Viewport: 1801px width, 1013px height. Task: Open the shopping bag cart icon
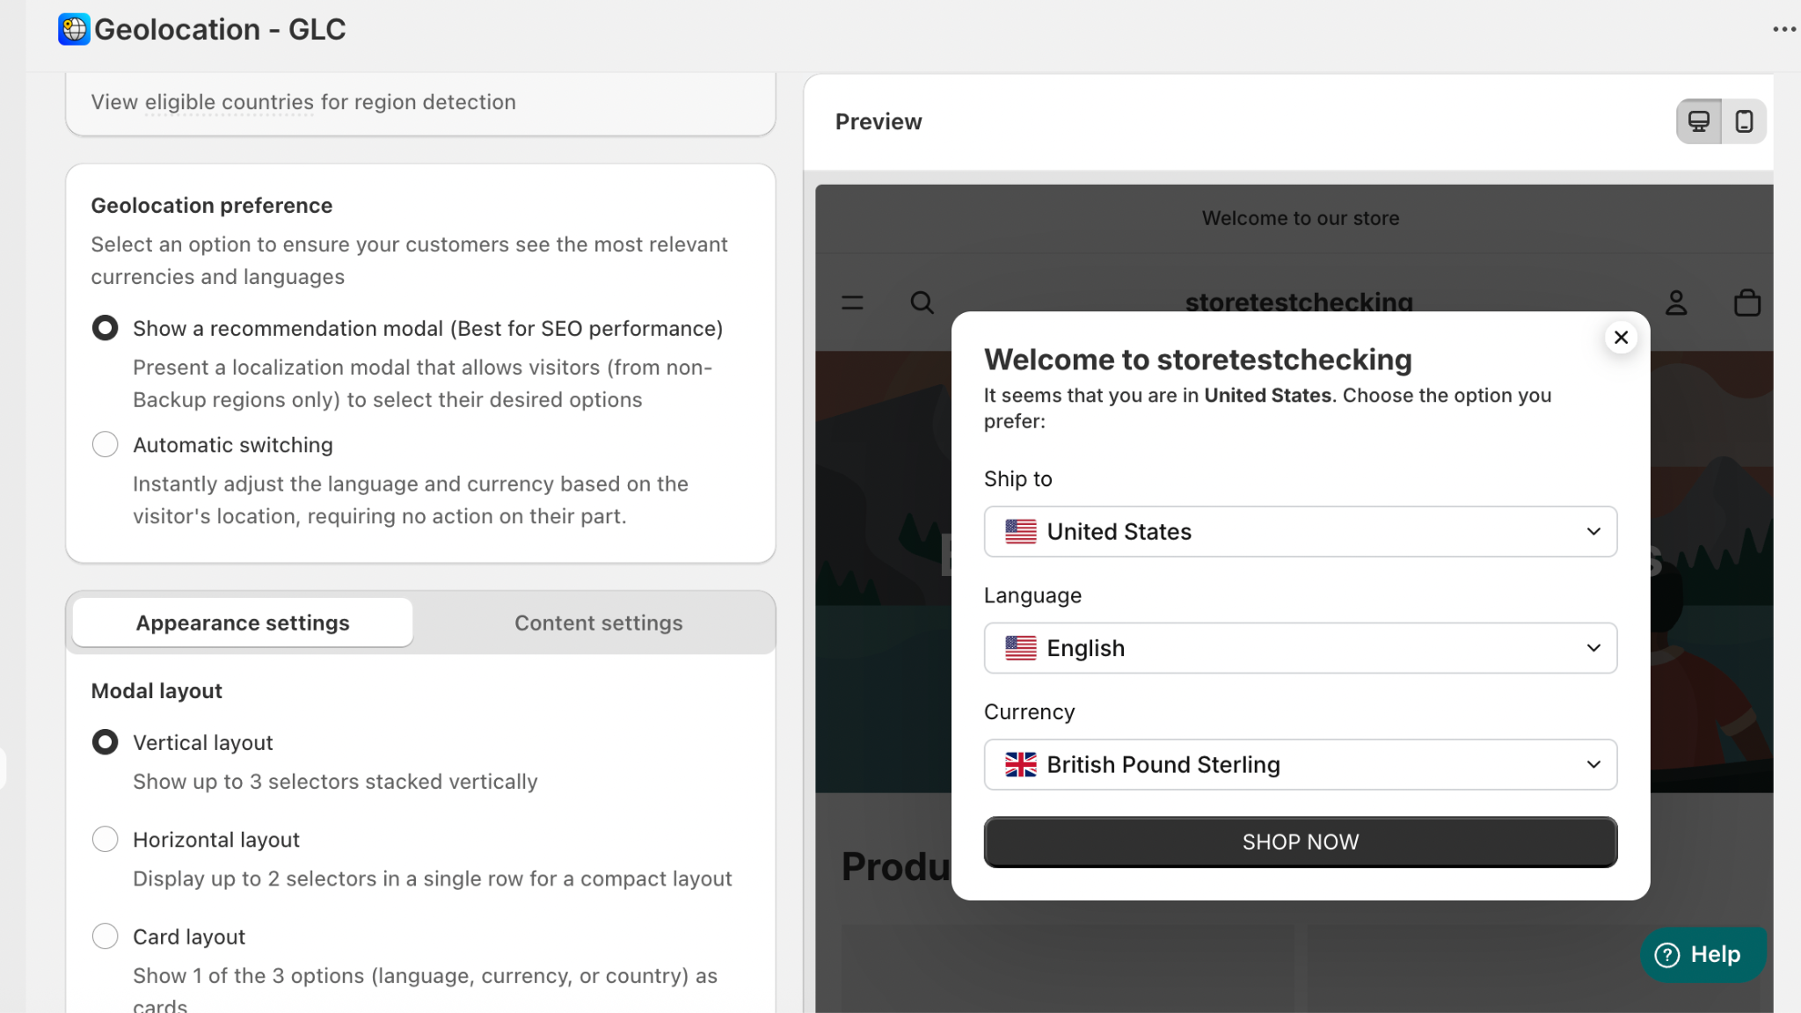[x=1746, y=303]
